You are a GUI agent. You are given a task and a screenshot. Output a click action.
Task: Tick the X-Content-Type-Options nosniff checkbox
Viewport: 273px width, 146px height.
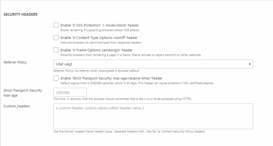56,38
